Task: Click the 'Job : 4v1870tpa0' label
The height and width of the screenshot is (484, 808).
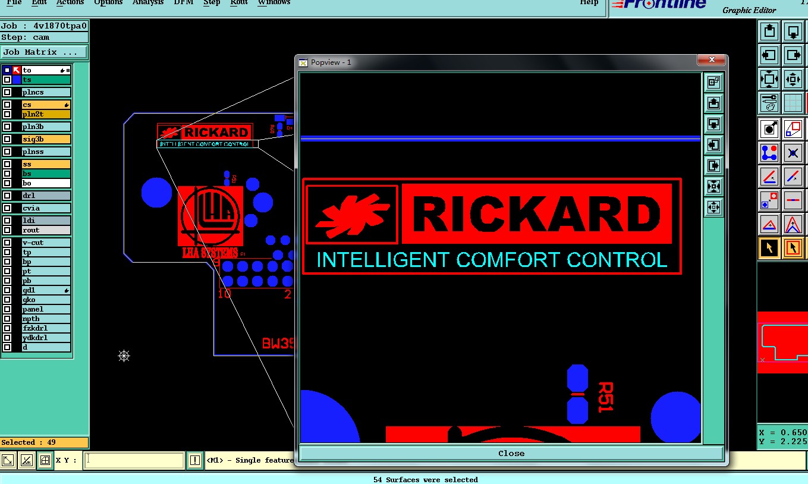Action: [x=44, y=26]
